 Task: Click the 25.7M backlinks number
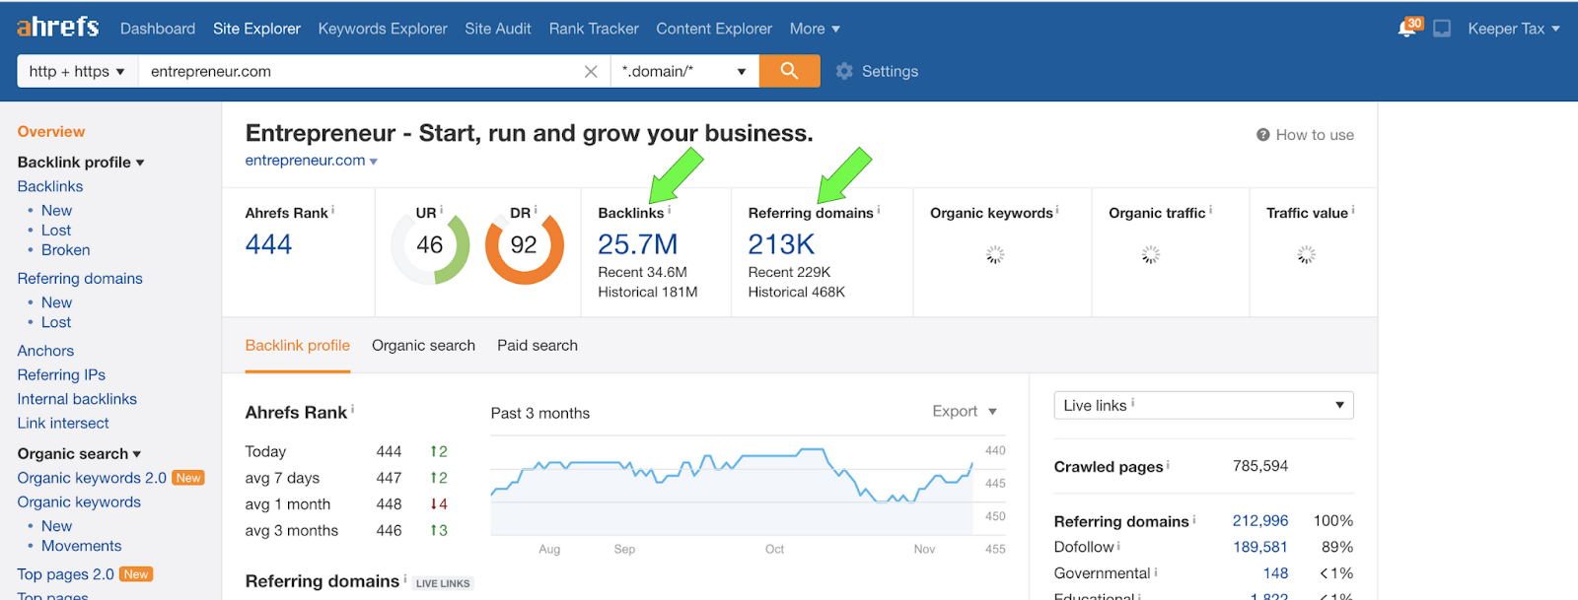coord(638,243)
